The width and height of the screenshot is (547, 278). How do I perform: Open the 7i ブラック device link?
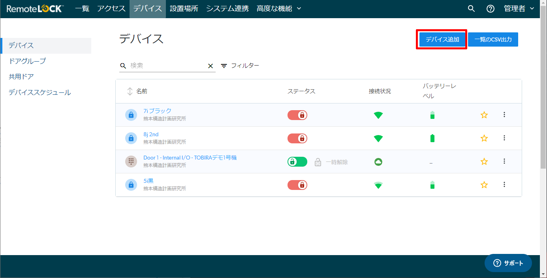tap(158, 111)
